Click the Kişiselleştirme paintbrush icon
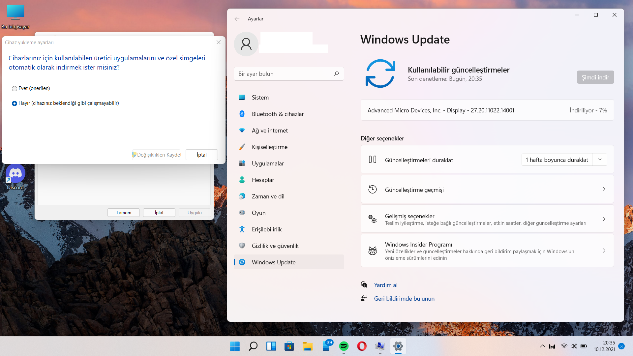633x356 pixels. coord(242,147)
